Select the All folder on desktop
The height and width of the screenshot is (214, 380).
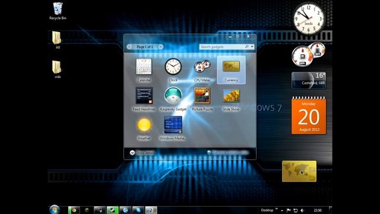57,40
